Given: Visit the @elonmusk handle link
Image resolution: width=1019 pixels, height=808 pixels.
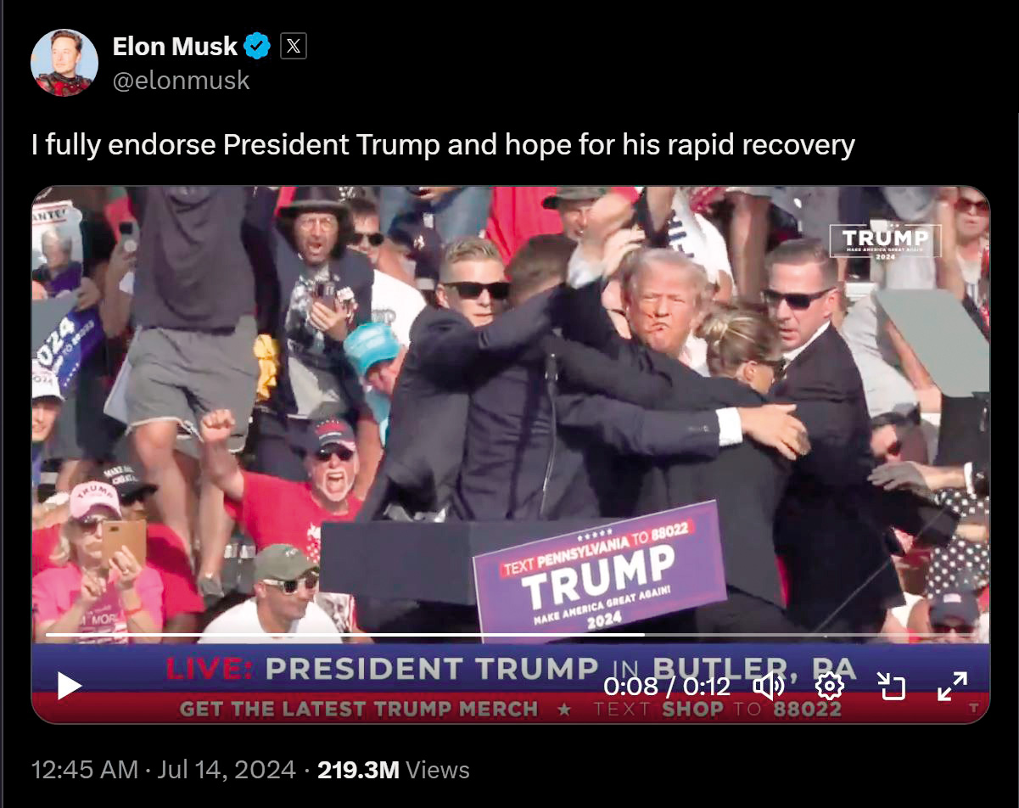Looking at the screenshot, I should [181, 80].
